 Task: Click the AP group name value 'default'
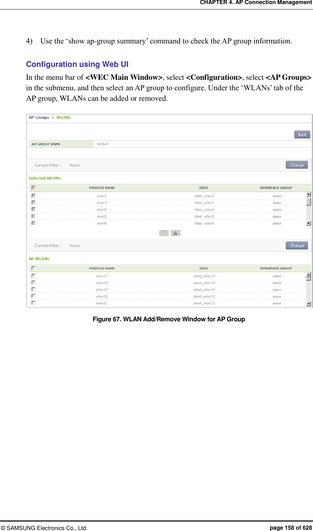[x=103, y=144]
